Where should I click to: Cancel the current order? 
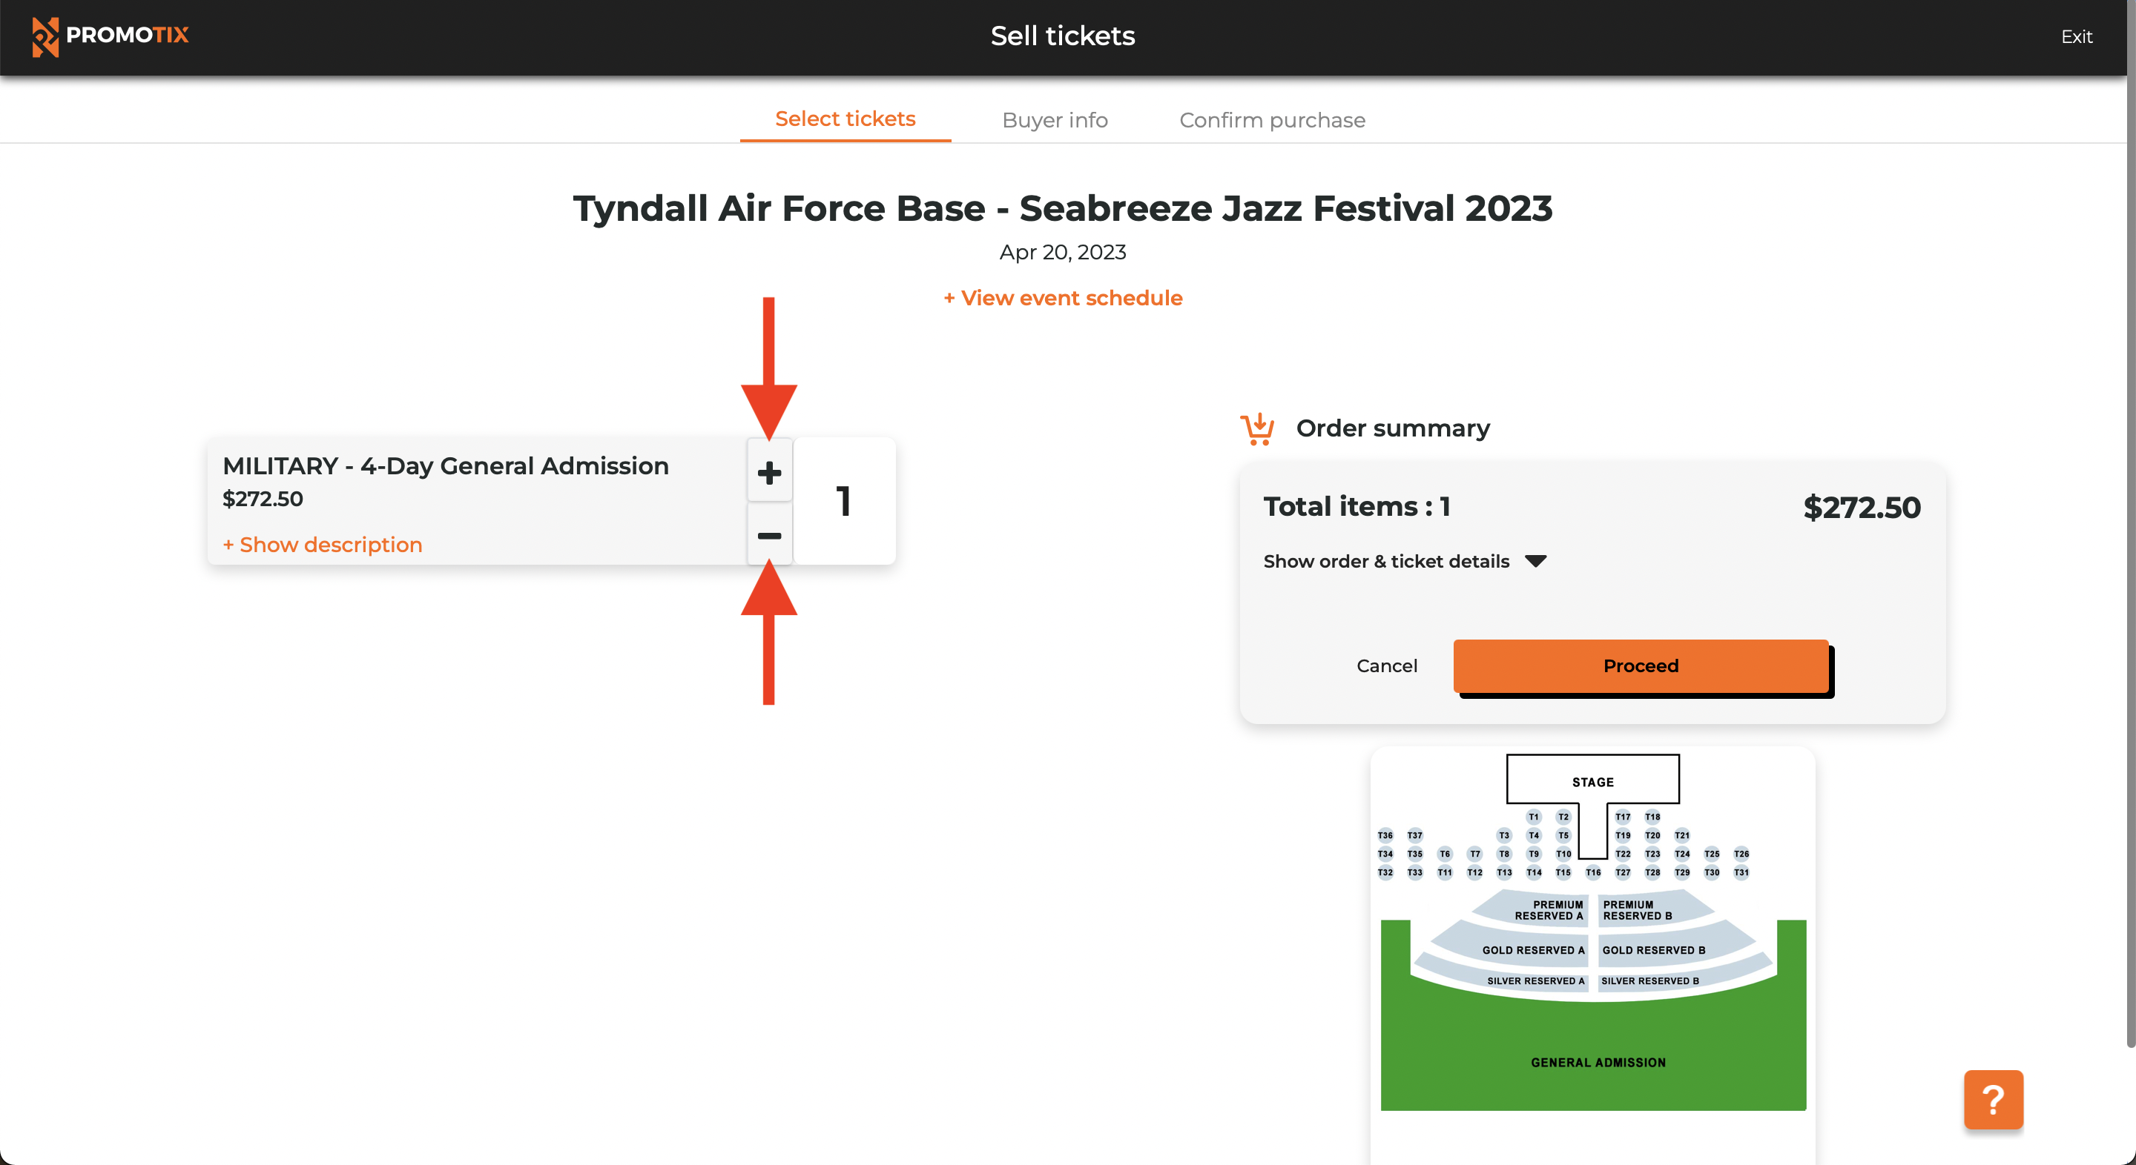pyautogui.click(x=1386, y=666)
